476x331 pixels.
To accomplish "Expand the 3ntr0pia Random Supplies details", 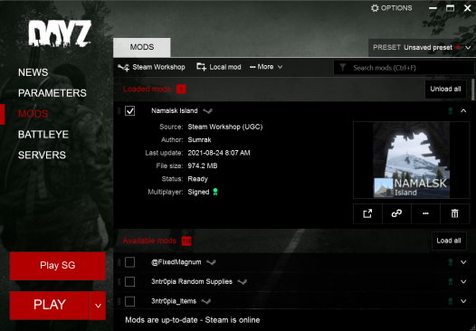I will click(x=463, y=282).
